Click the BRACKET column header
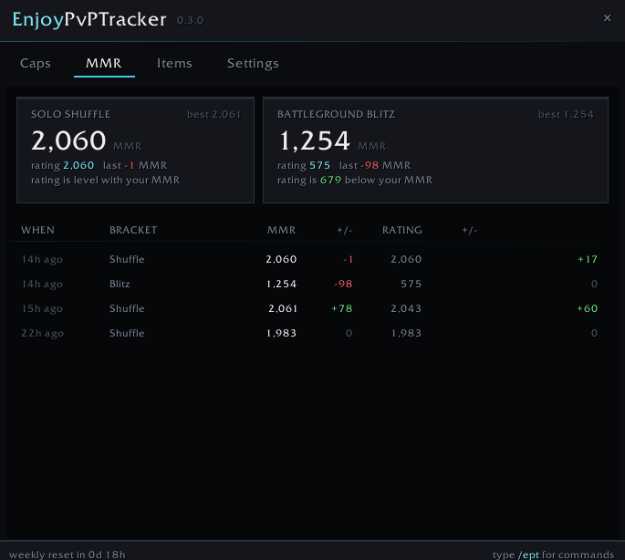This screenshot has height=560, width=625. (x=133, y=231)
